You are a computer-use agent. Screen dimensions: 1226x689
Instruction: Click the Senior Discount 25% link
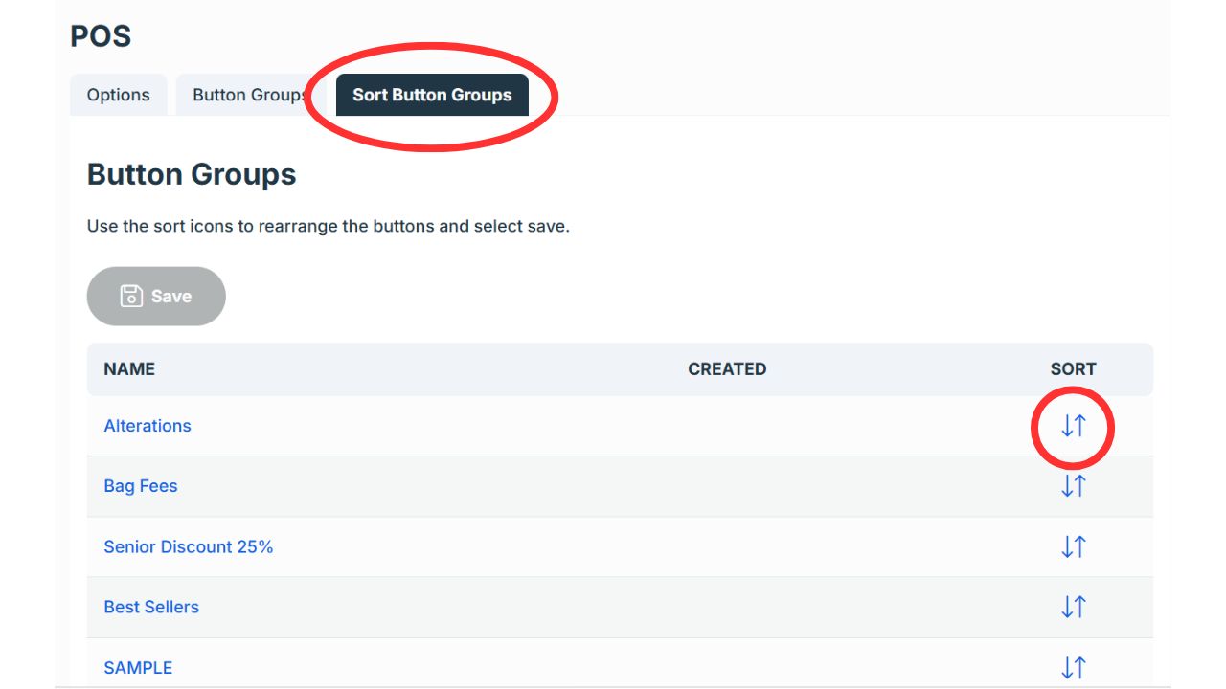[x=189, y=546]
